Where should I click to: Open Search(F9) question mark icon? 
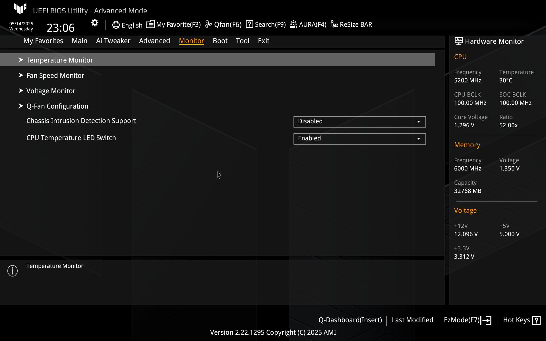(249, 24)
